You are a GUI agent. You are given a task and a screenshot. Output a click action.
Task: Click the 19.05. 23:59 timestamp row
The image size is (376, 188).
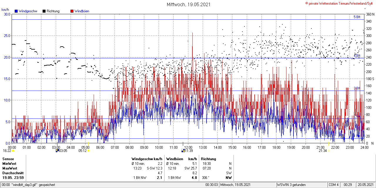13,178
